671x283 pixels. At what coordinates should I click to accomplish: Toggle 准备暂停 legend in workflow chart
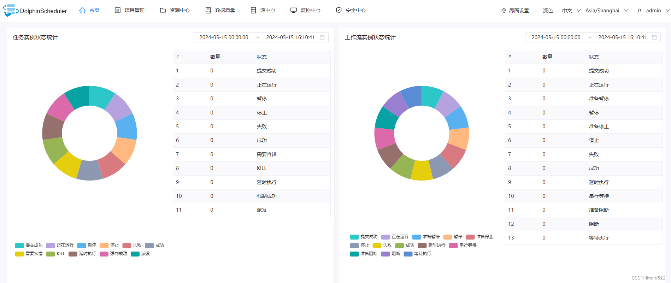click(x=426, y=237)
